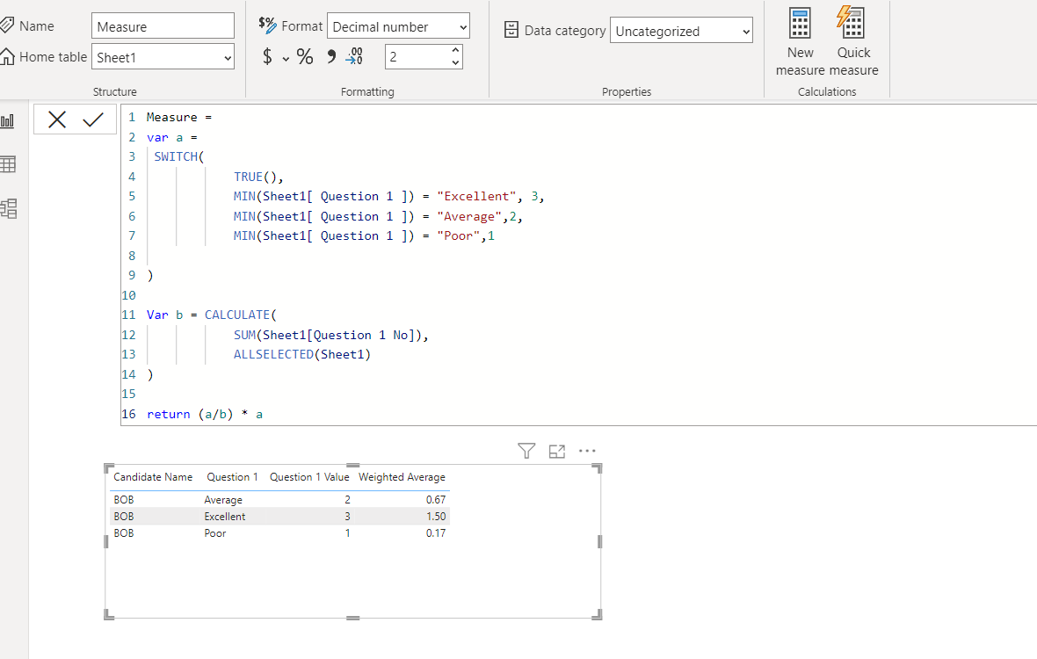The image size is (1037, 659).
Task: Open currency format dropdown arrow
Action: (x=286, y=59)
